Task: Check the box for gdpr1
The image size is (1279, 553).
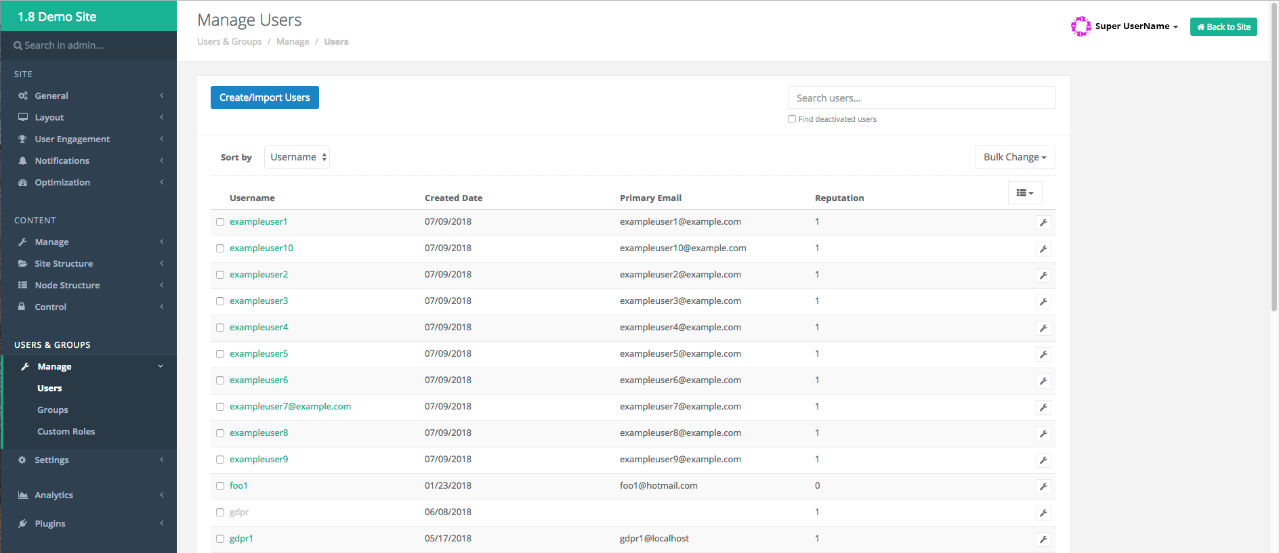Action: (x=220, y=539)
